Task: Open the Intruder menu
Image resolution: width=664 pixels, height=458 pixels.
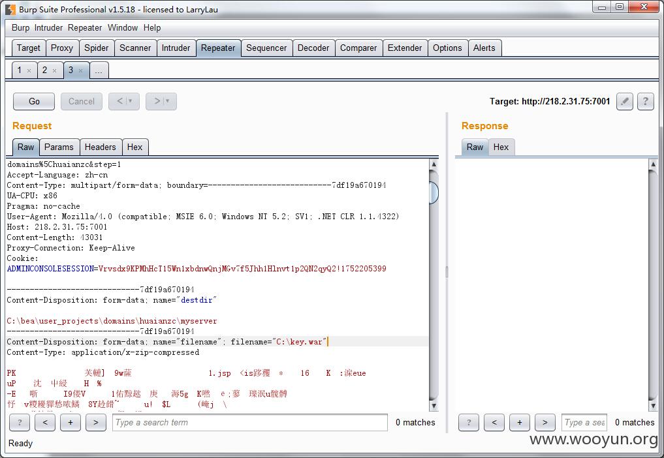Action: pos(48,27)
